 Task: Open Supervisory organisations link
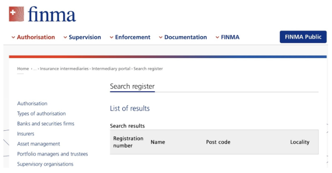(x=45, y=164)
